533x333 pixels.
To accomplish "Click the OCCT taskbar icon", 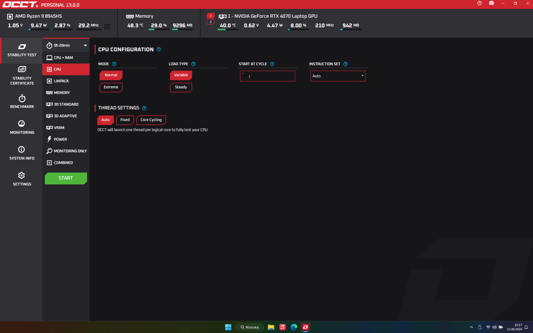I will point(305,327).
